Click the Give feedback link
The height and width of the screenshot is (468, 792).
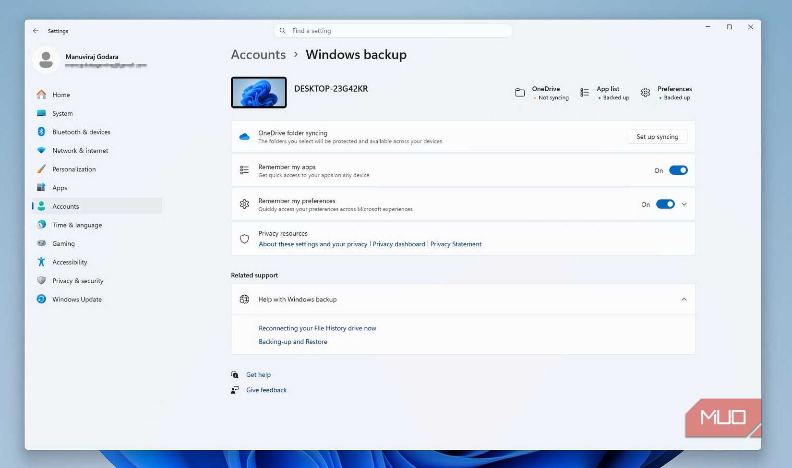(266, 390)
